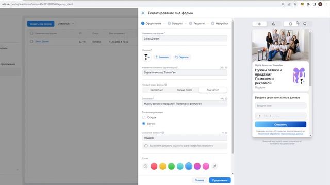Select Больше текста first screen type
Image resolution: width=330 pixels, height=185 pixels.
(185, 90)
